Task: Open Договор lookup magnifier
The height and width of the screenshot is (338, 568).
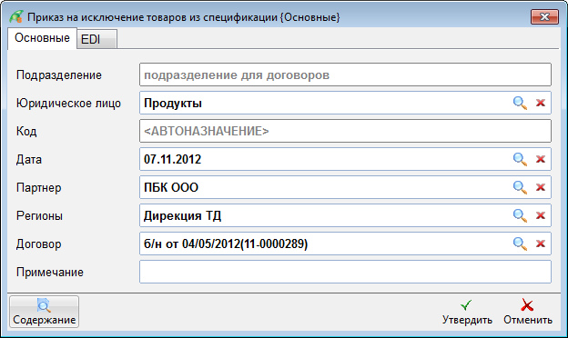Action: coord(520,244)
